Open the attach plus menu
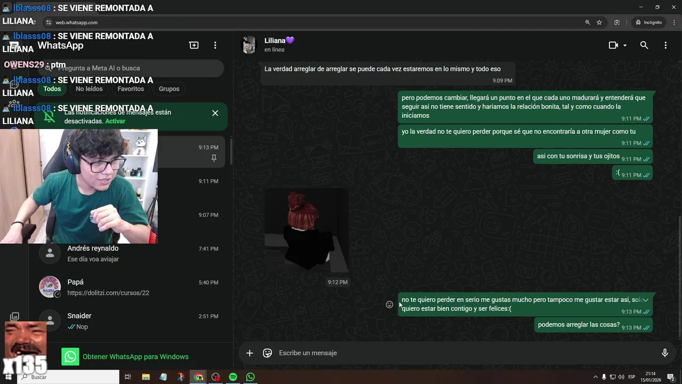 (249, 353)
